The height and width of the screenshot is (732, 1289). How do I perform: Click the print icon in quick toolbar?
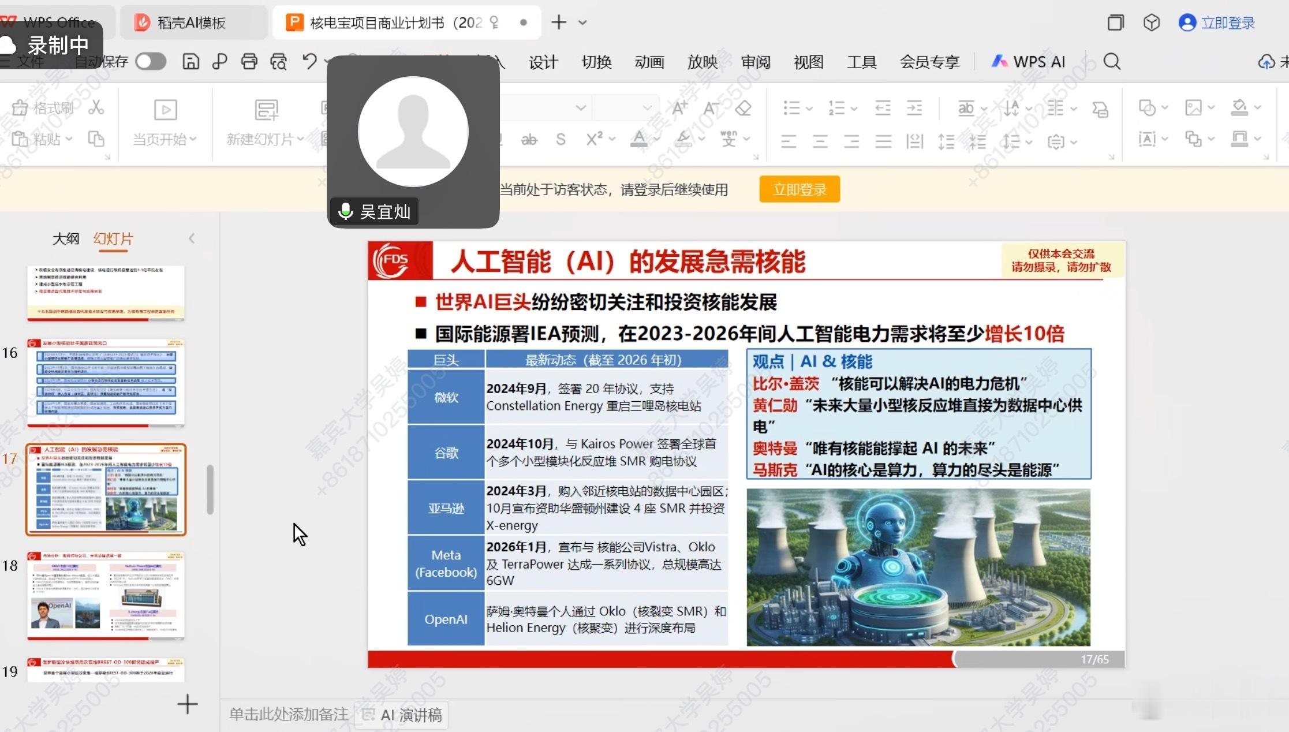tap(249, 61)
